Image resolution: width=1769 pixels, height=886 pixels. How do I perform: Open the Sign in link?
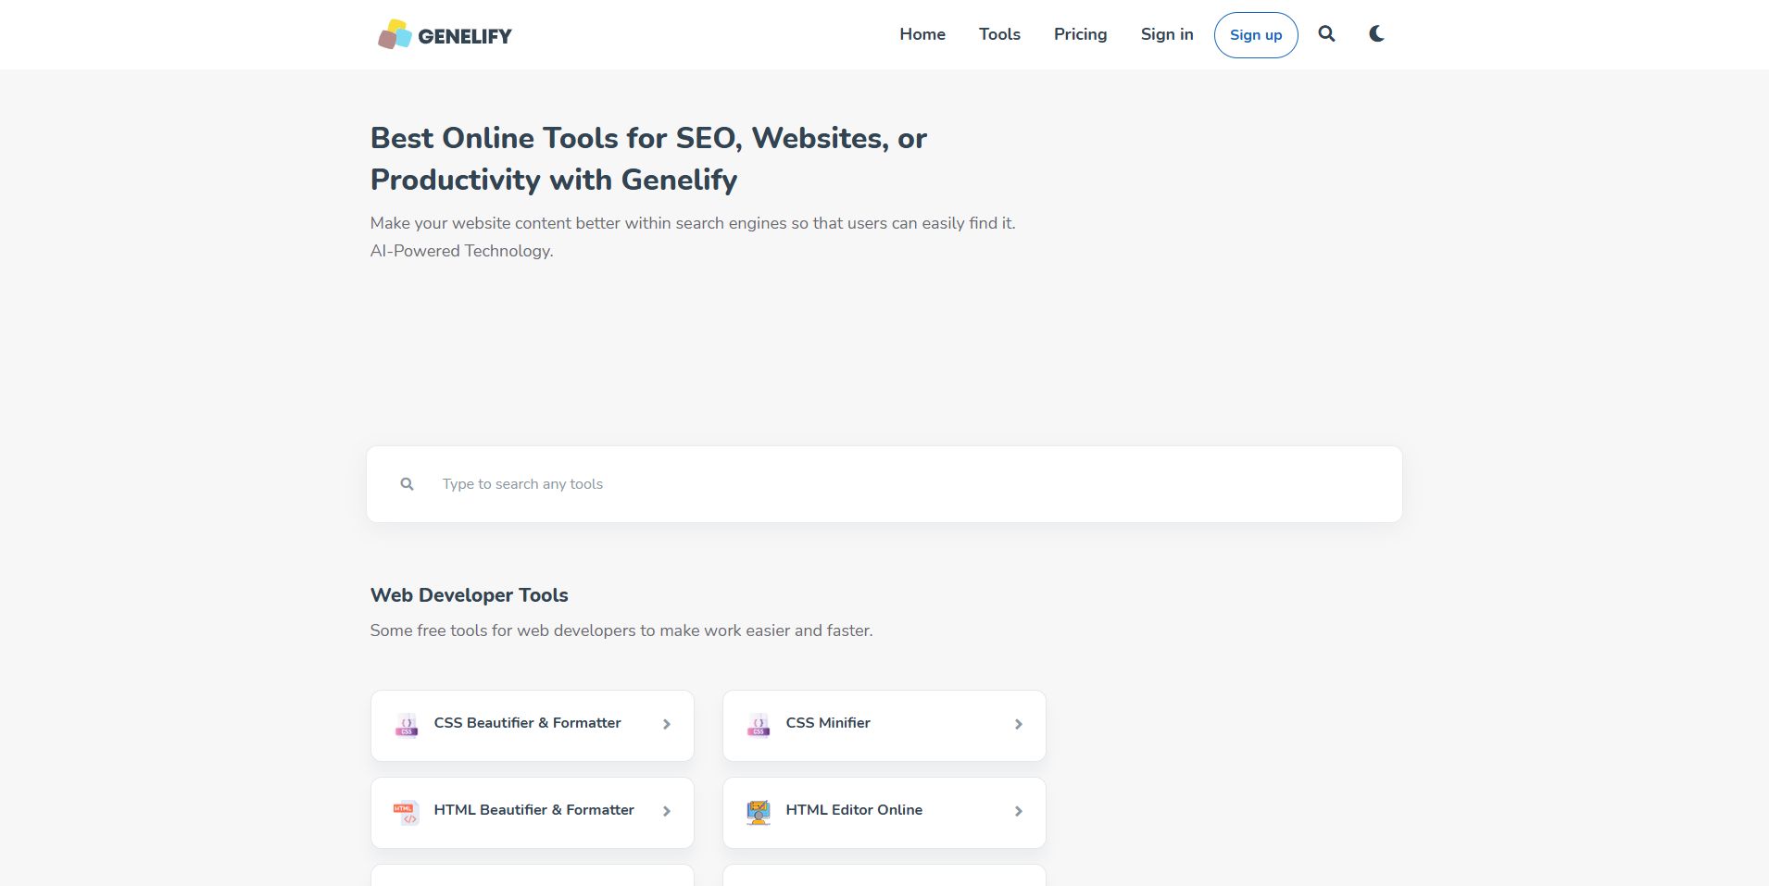click(1167, 34)
